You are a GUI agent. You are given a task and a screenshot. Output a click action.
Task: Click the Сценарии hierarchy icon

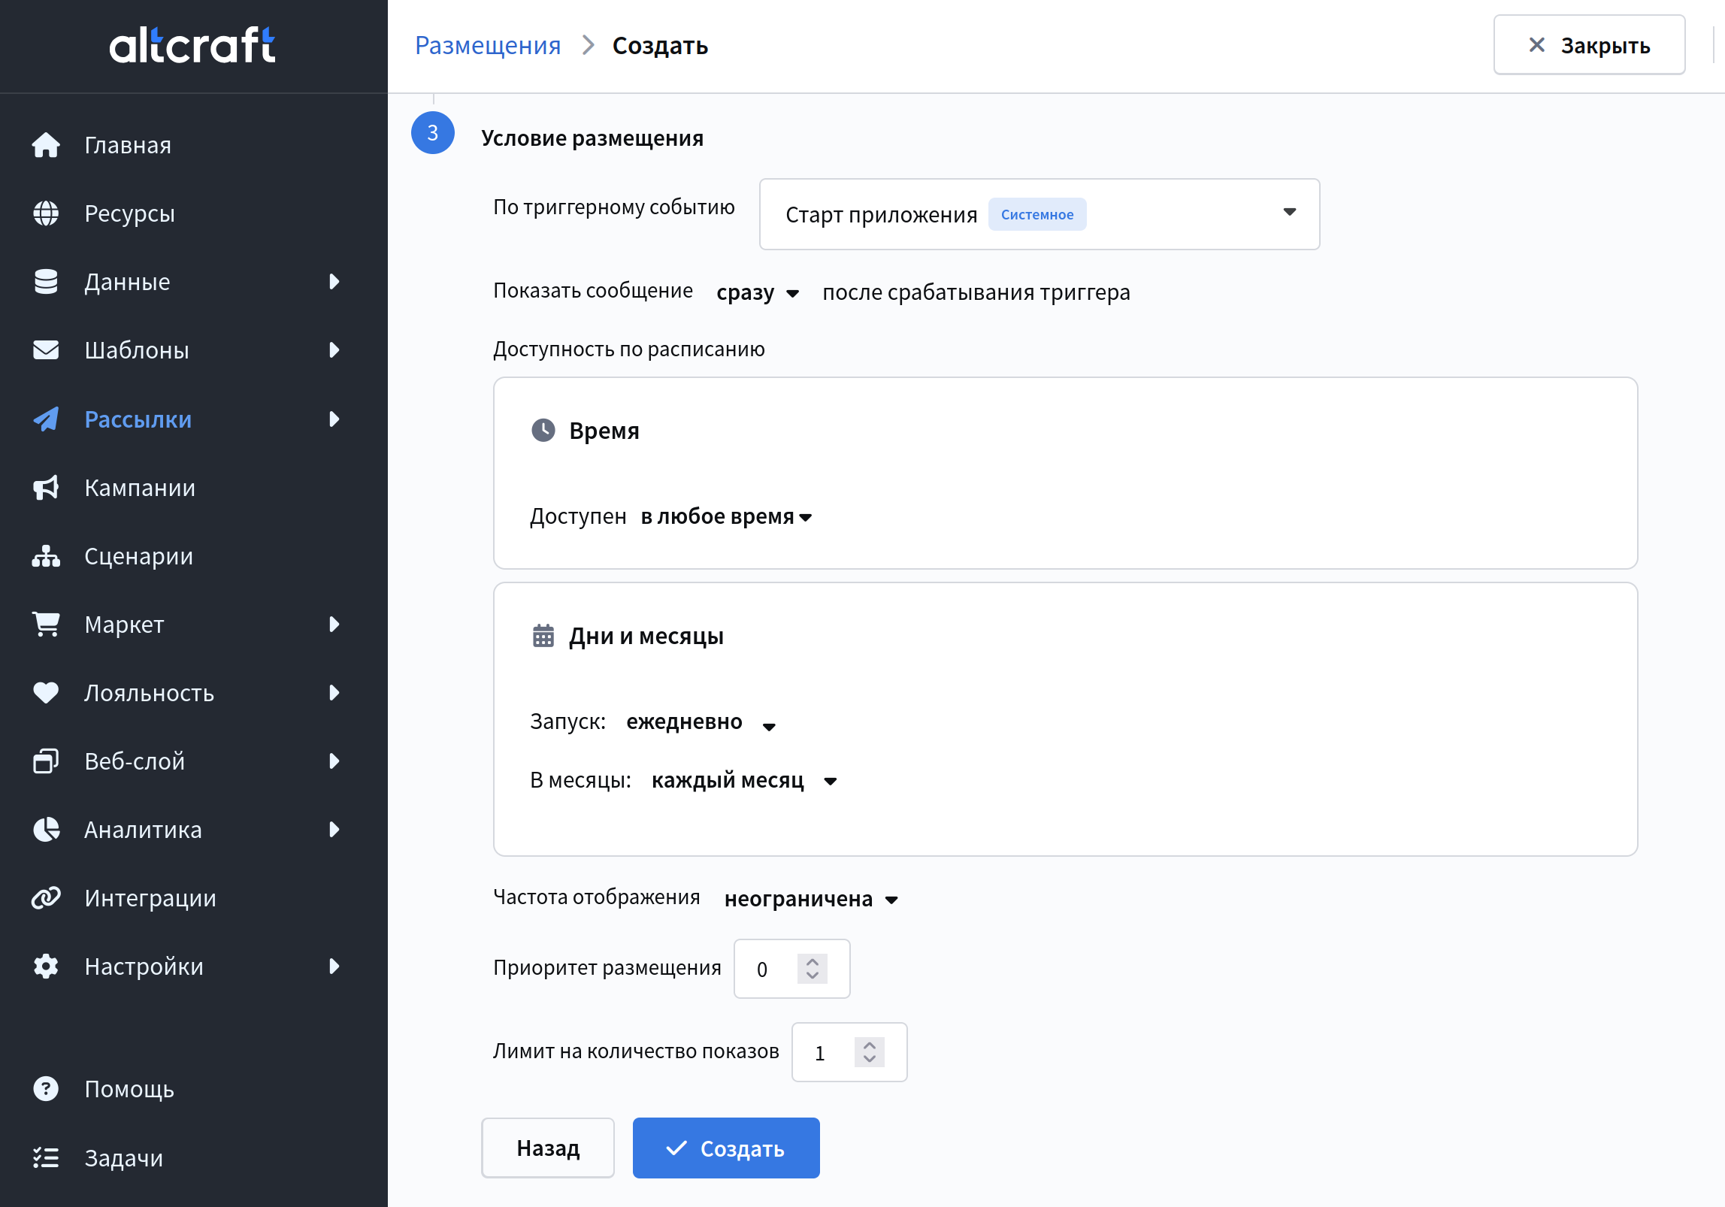pyautogui.click(x=46, y=556)
